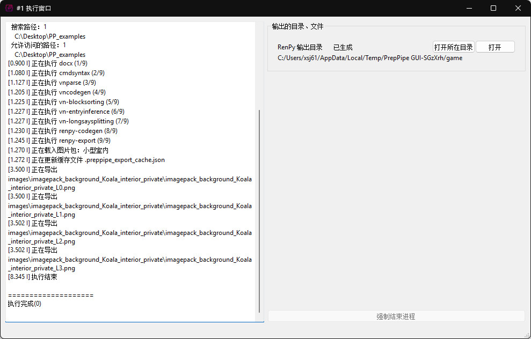Click the 执行结束 log entry
The image size is (531, 339).
[x=33, y=277]
